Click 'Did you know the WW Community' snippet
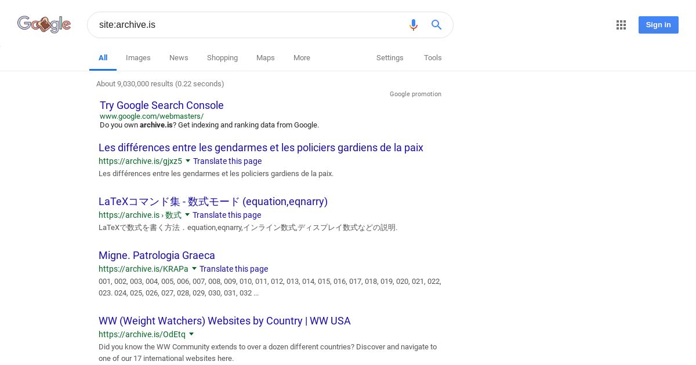The height and width of the screenshot is (365, 696). tap(267, 353)
